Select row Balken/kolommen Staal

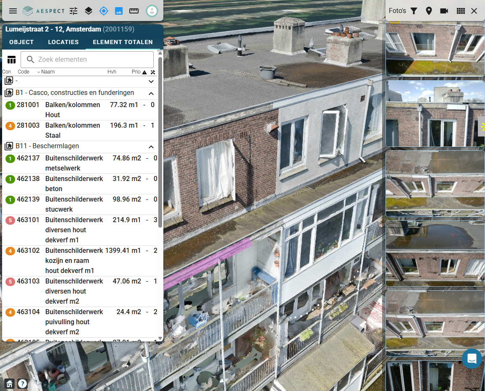[80, 131]
